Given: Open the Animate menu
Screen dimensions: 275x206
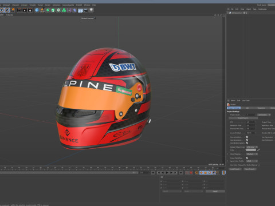Looking at the screenshot, I should (x=24, y=5).
